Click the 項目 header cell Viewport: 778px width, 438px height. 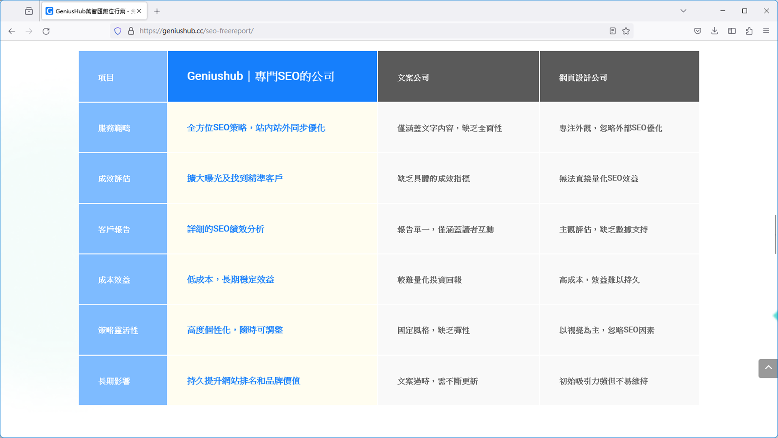click(x=123, y=76)
